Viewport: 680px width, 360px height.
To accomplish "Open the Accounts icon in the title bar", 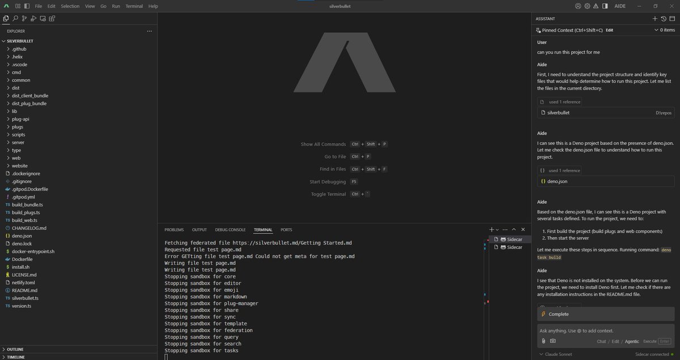I will (x=578, y=6).
